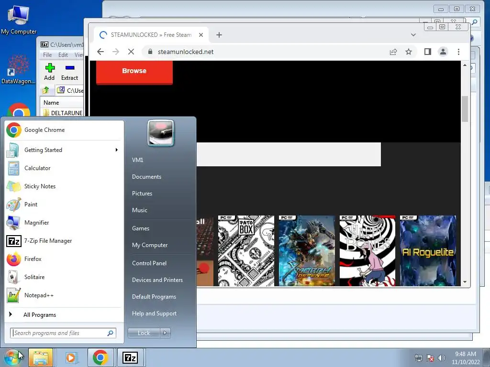
Task: Open Firefox from the Start menu
Action: point(64,259)
